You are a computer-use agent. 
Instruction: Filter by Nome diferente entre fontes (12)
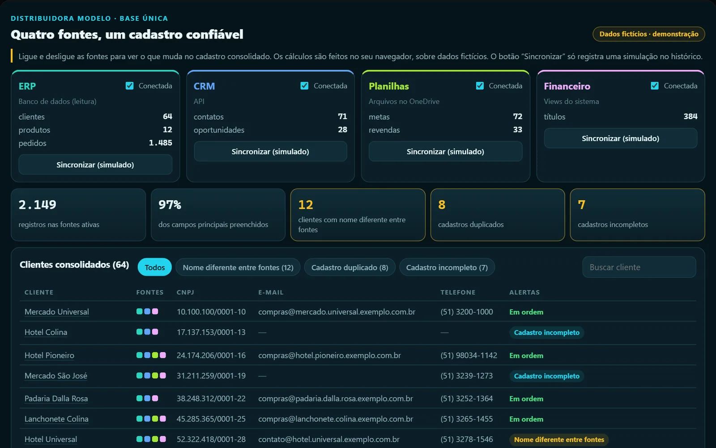pos(238,267)
